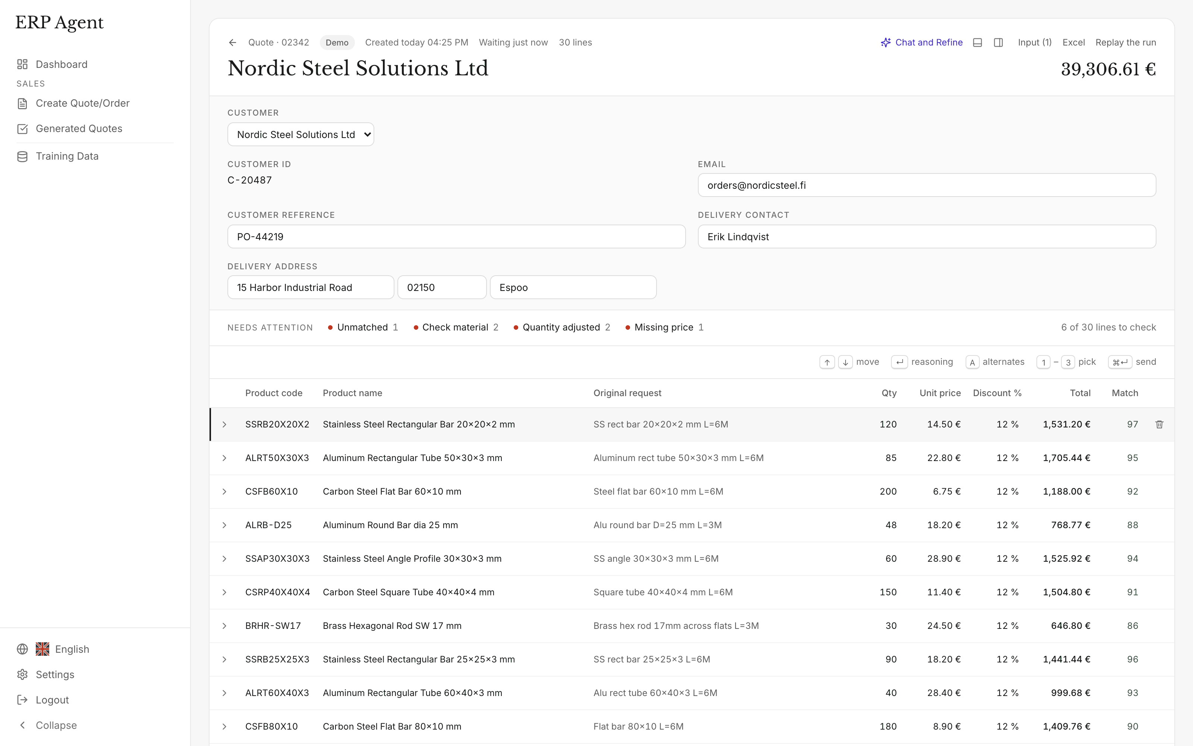Click the Logout icon in sidebar

pos(22,700)
